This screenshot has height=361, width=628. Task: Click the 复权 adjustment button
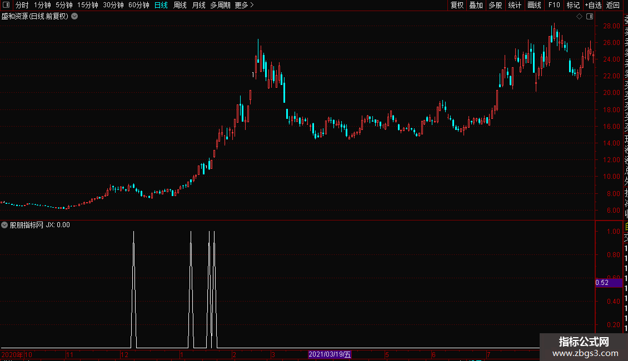(457, 5)
